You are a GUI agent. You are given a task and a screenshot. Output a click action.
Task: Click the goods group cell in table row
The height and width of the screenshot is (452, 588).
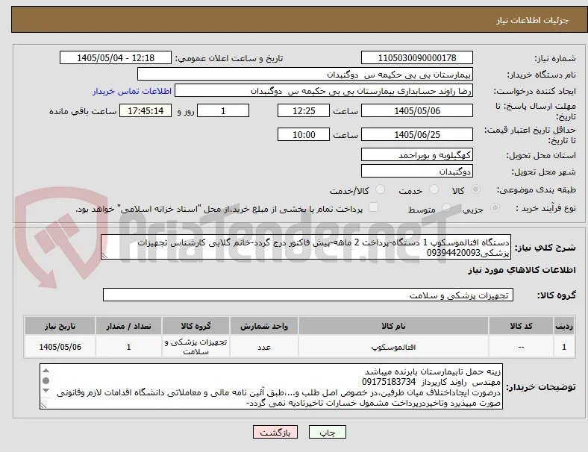click(196, 347)
